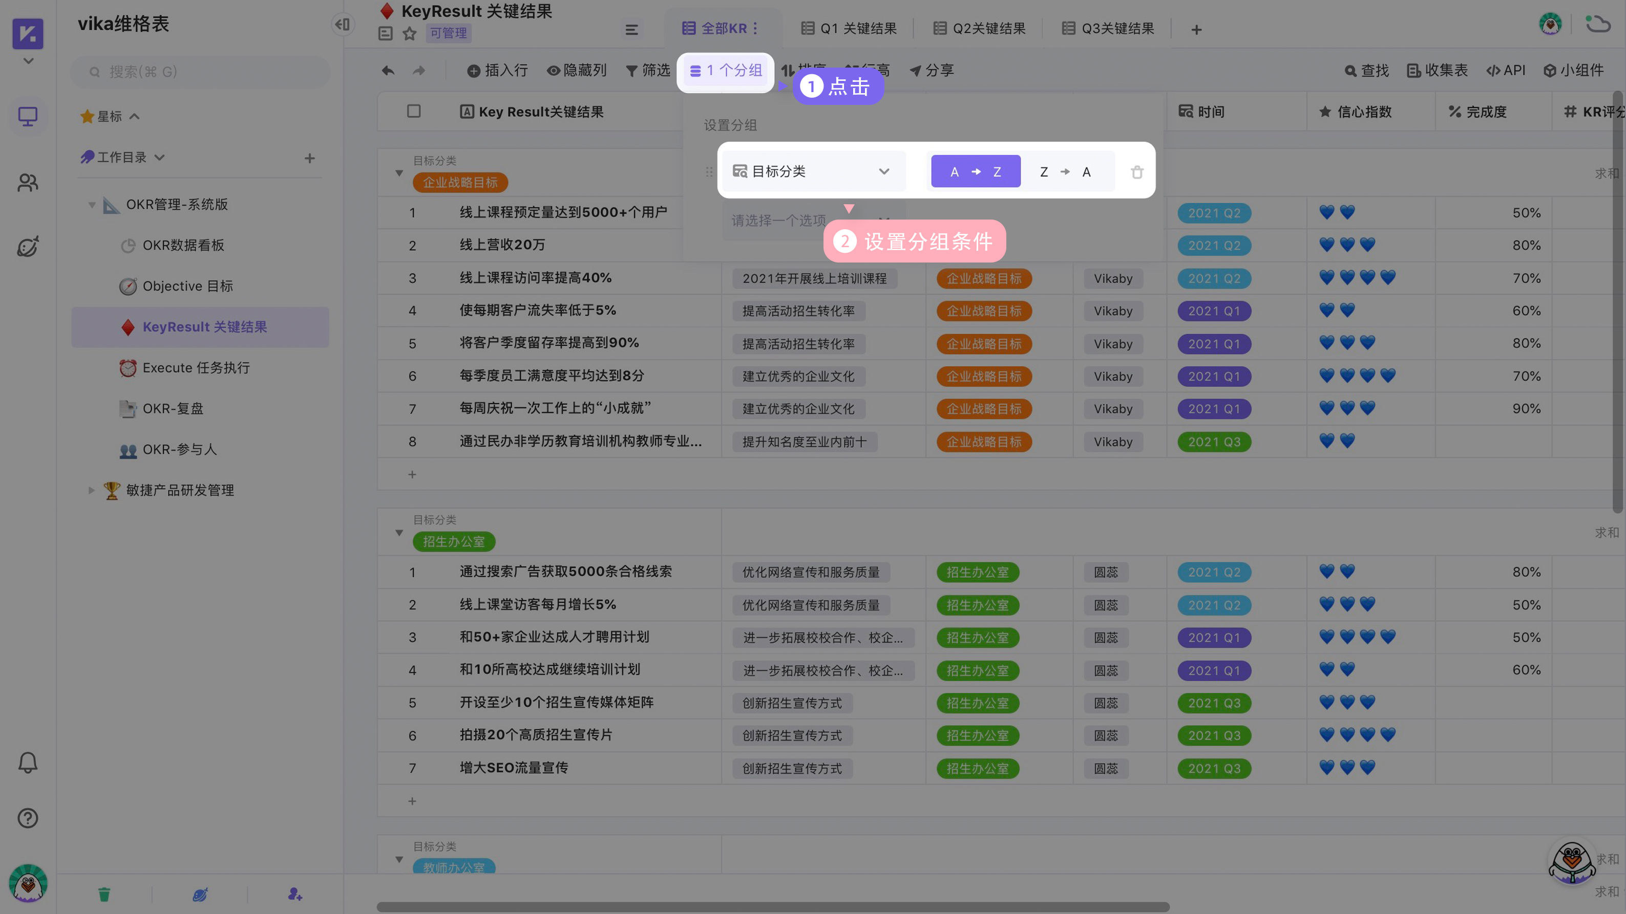
Task: Click the 分享 share icon
Action: click(x=932, y=71)
